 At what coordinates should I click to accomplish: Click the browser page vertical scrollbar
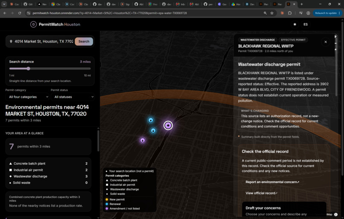click(342, 98)
